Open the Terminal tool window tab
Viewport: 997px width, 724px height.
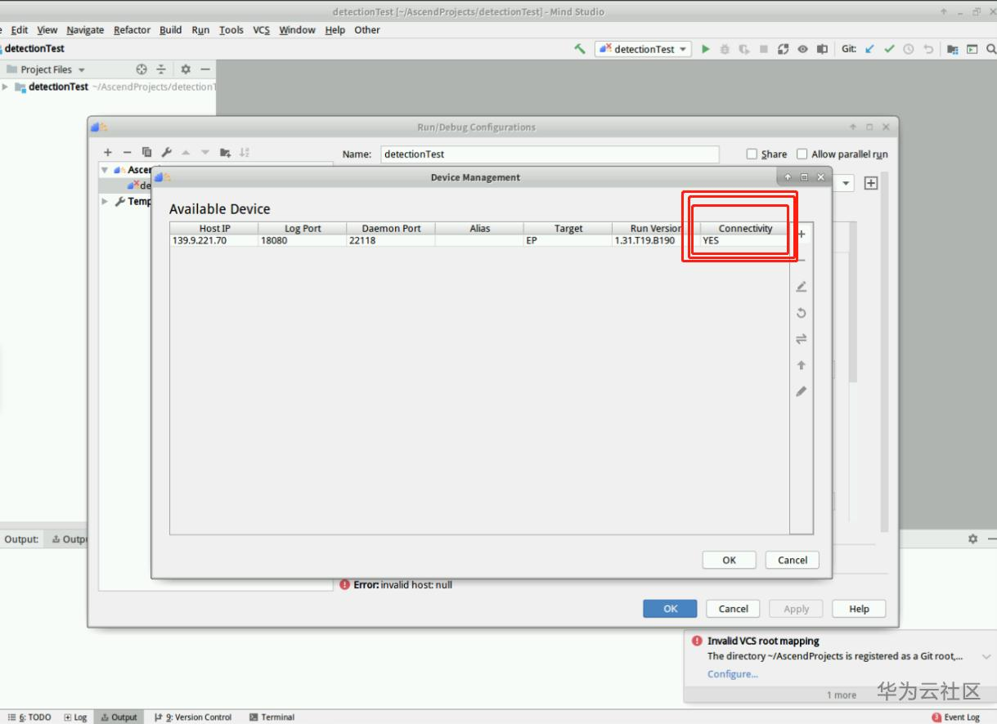click(x=272, y=717)
